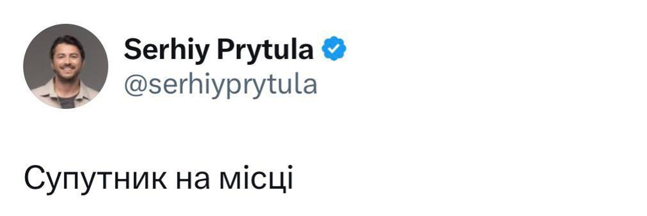Click the word "місці" in the tweet
The height and width of the screenshot is (216, 647).
(x=256, y=179)
